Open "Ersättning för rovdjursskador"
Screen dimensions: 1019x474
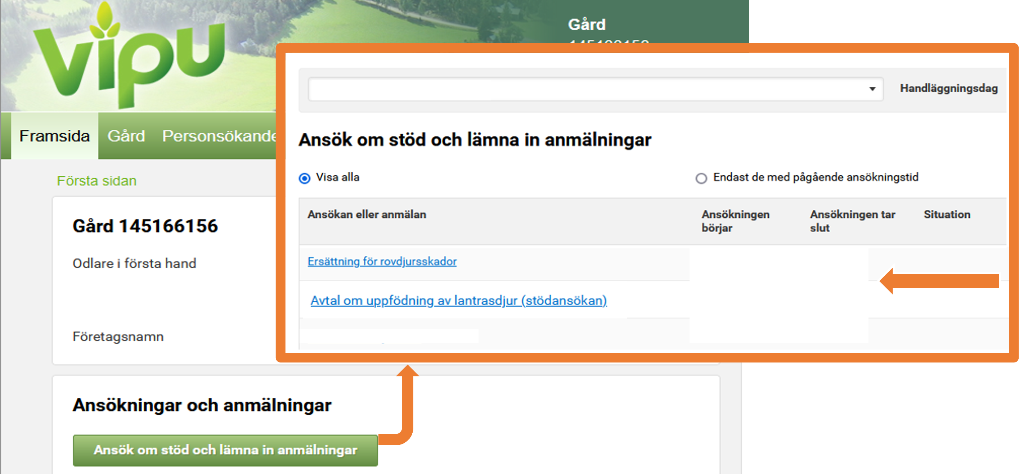tap(382, 261)
